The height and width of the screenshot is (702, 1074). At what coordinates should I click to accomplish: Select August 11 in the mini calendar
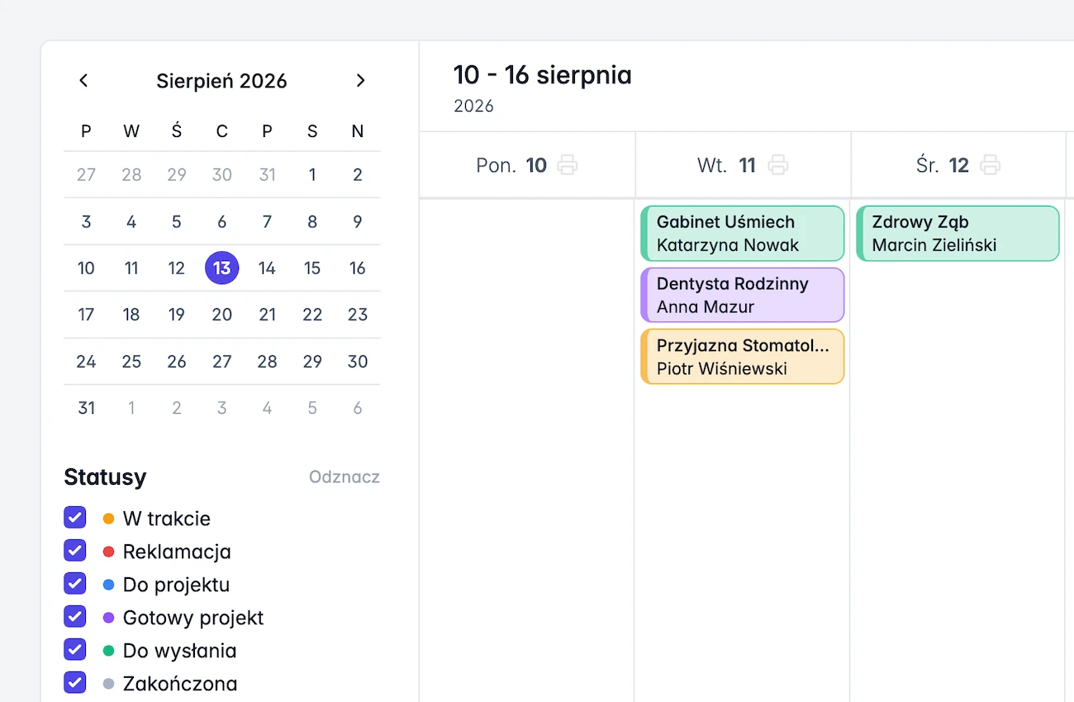[131, 268]
